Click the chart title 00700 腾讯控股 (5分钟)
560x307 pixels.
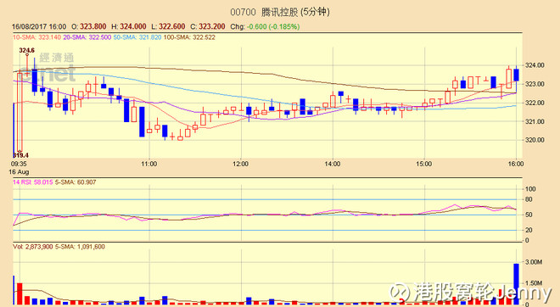tap(280, 12)
